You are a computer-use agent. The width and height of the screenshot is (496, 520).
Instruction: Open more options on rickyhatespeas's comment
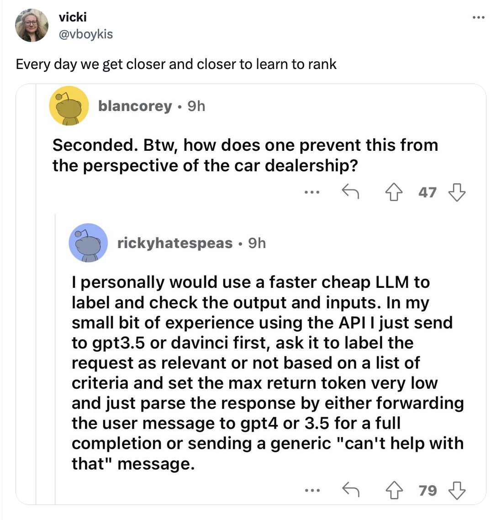point(312,491)
